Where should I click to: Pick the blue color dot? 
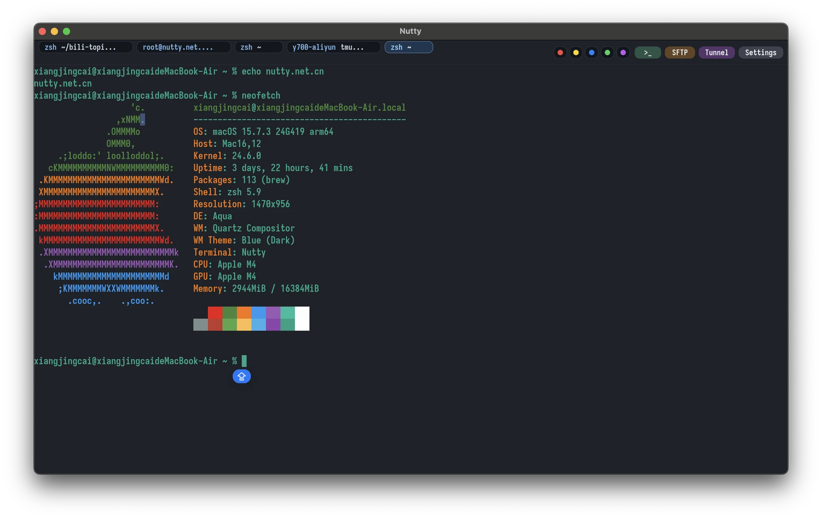point(592,53)
